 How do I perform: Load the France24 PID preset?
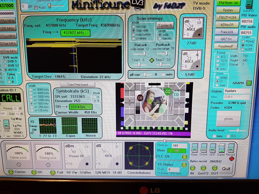pos(226,32)
